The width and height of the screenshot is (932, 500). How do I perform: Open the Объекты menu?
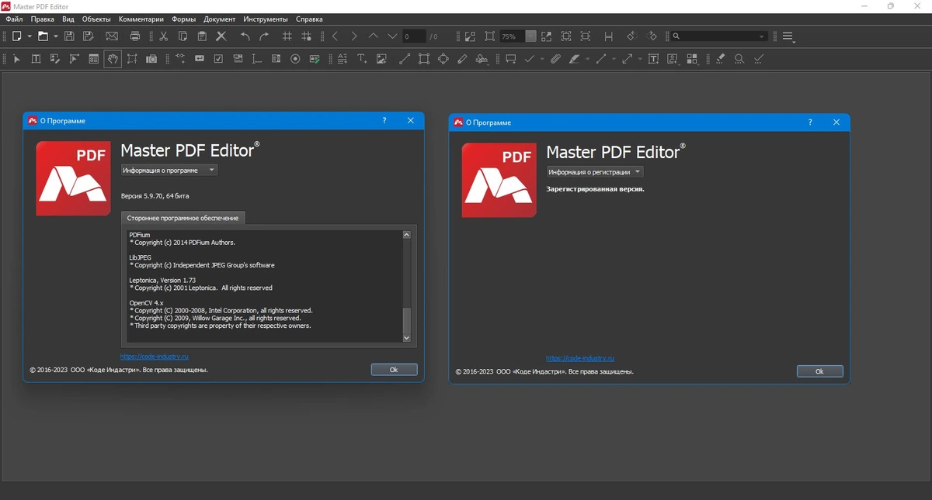(96, 19)
